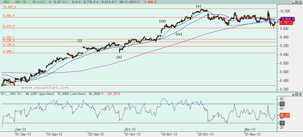Screen dimensions: 303x137
Task: Click the purple 9.818,3 price tag
Action: [287, 19]
